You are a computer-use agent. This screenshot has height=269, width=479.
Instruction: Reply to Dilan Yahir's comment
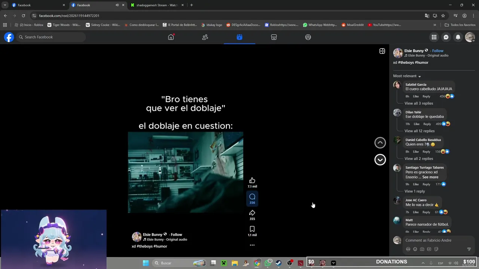(427, 124)
